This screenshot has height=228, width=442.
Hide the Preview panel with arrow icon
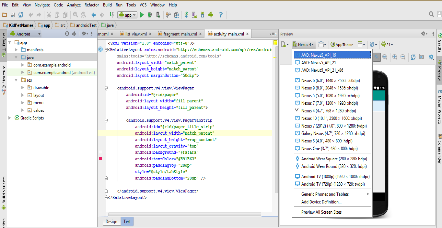[433, 34]
